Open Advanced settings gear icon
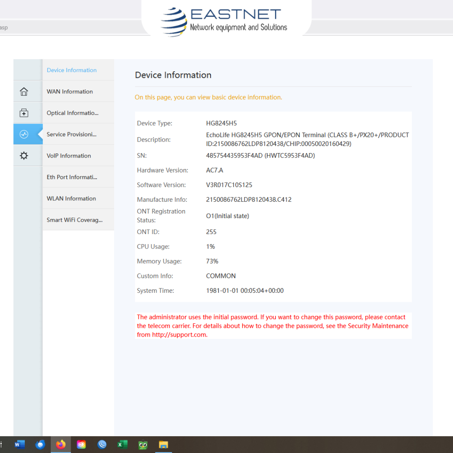This screenshot has height=453, width=453. pos(24,156)
